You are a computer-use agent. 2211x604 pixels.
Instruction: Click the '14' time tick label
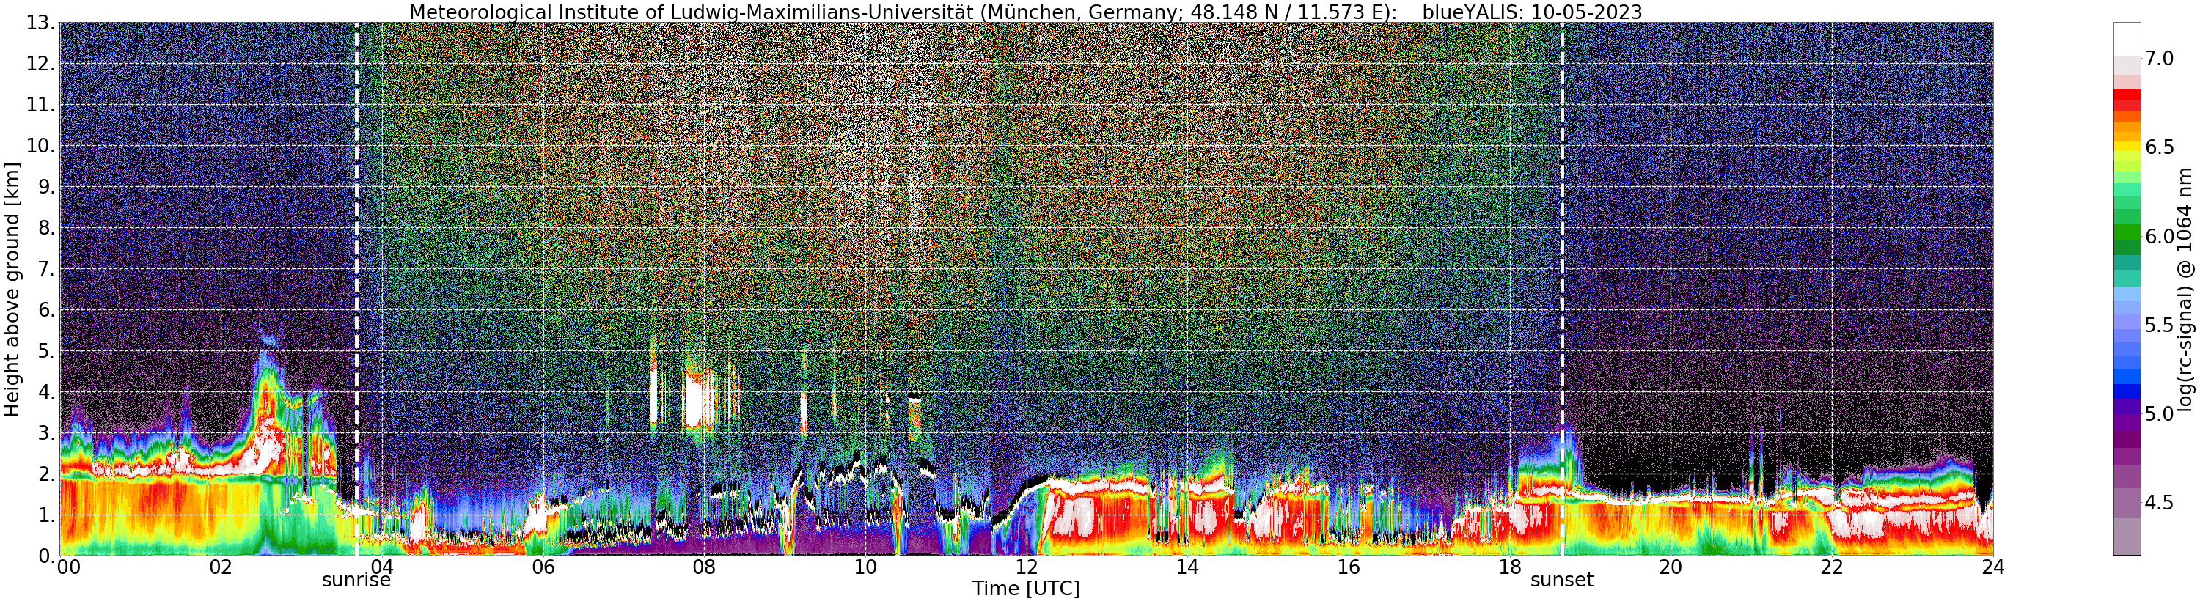coord(1187,567)
